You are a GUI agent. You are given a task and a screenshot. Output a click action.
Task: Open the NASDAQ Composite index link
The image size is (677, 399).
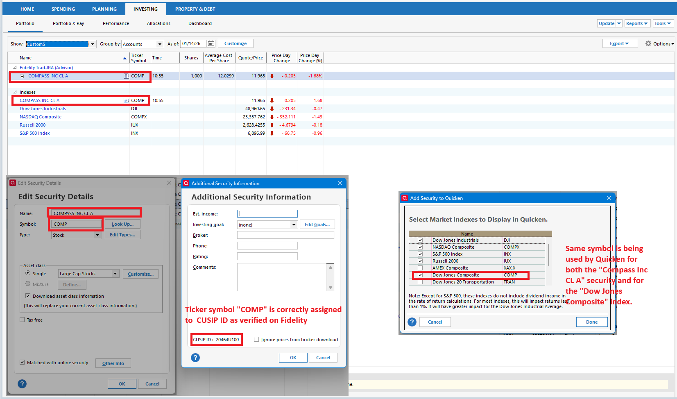tap(41, 117)
